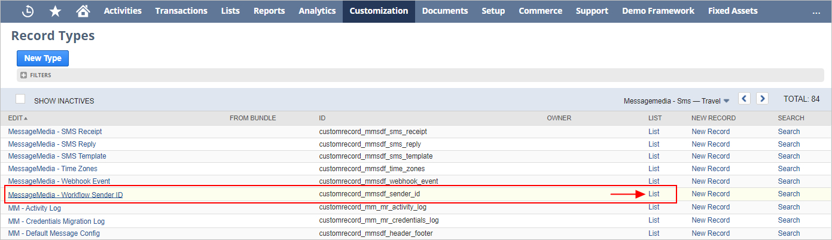This screenshot has height=240, width=832.
Task: Search Workflow Sender ID records
Action: (789, 194)
